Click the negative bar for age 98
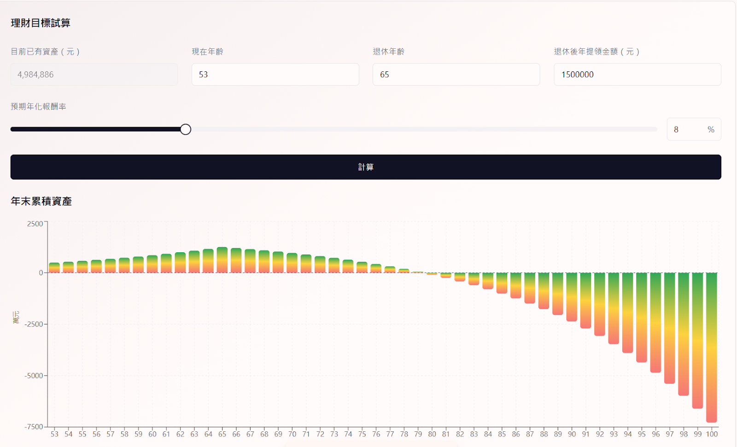Screen dimensions: 737x447 click(684, 334)
